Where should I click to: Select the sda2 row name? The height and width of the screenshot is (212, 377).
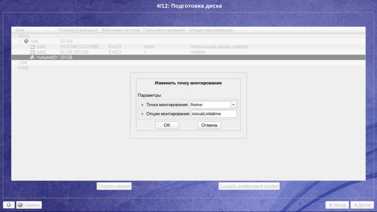[41, 52]
